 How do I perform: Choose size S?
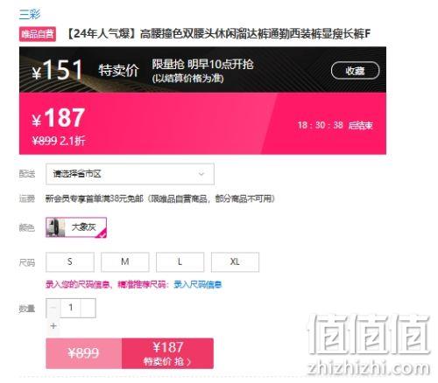pyautogui.click(x=70, y=261)
